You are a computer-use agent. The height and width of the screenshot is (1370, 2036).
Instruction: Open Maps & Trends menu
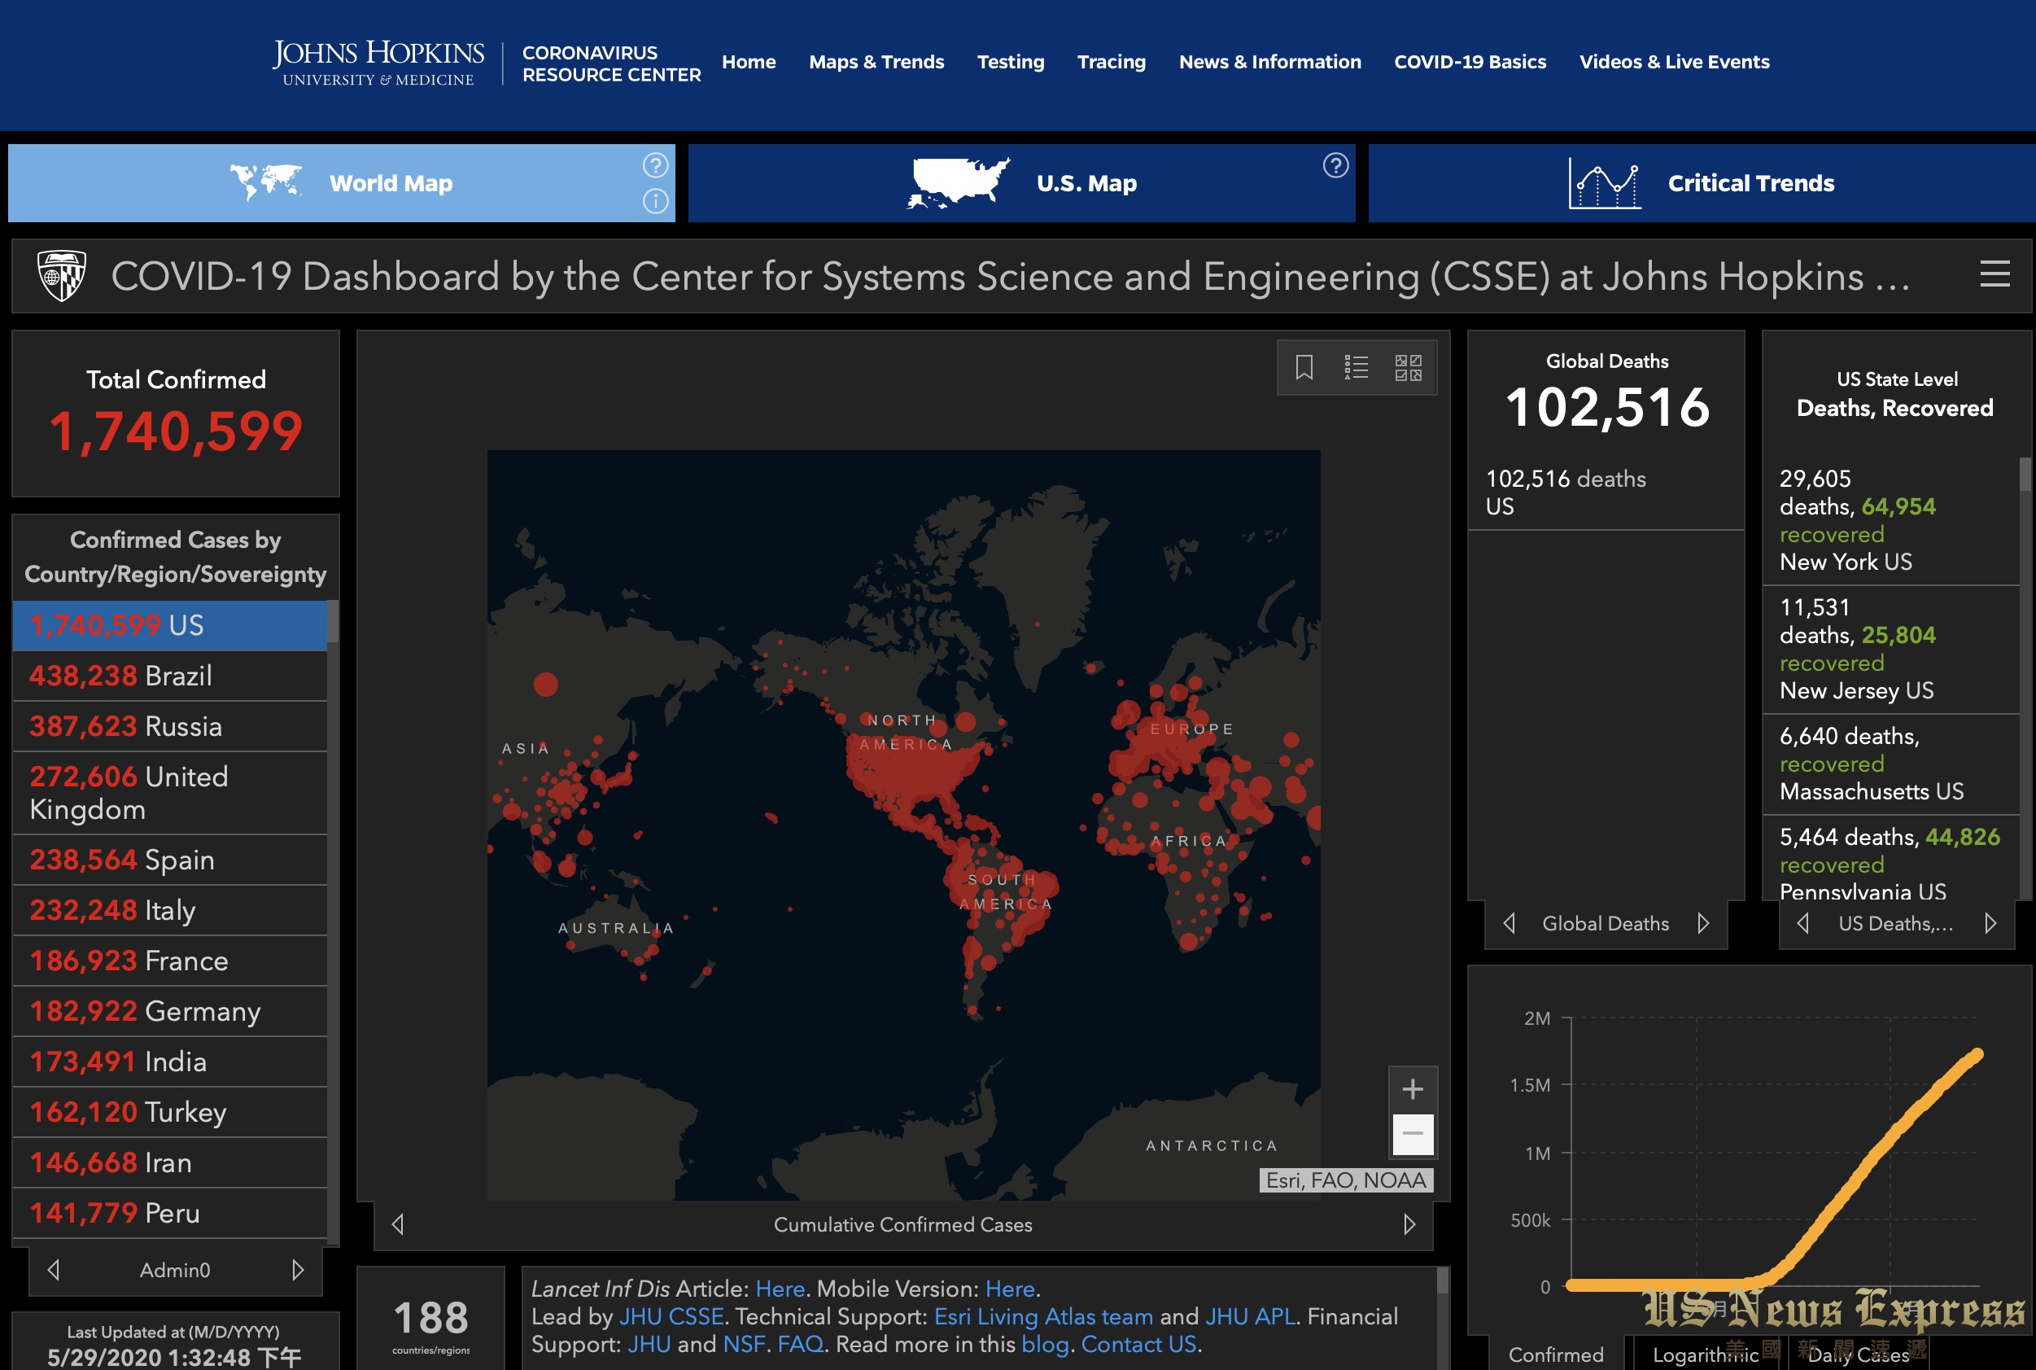click(876, 62)
